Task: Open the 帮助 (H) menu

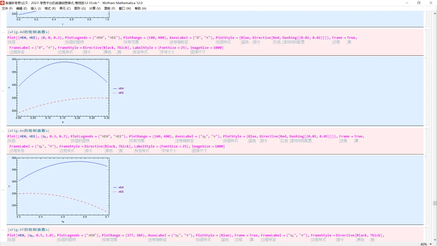Action: coord(140,9)
